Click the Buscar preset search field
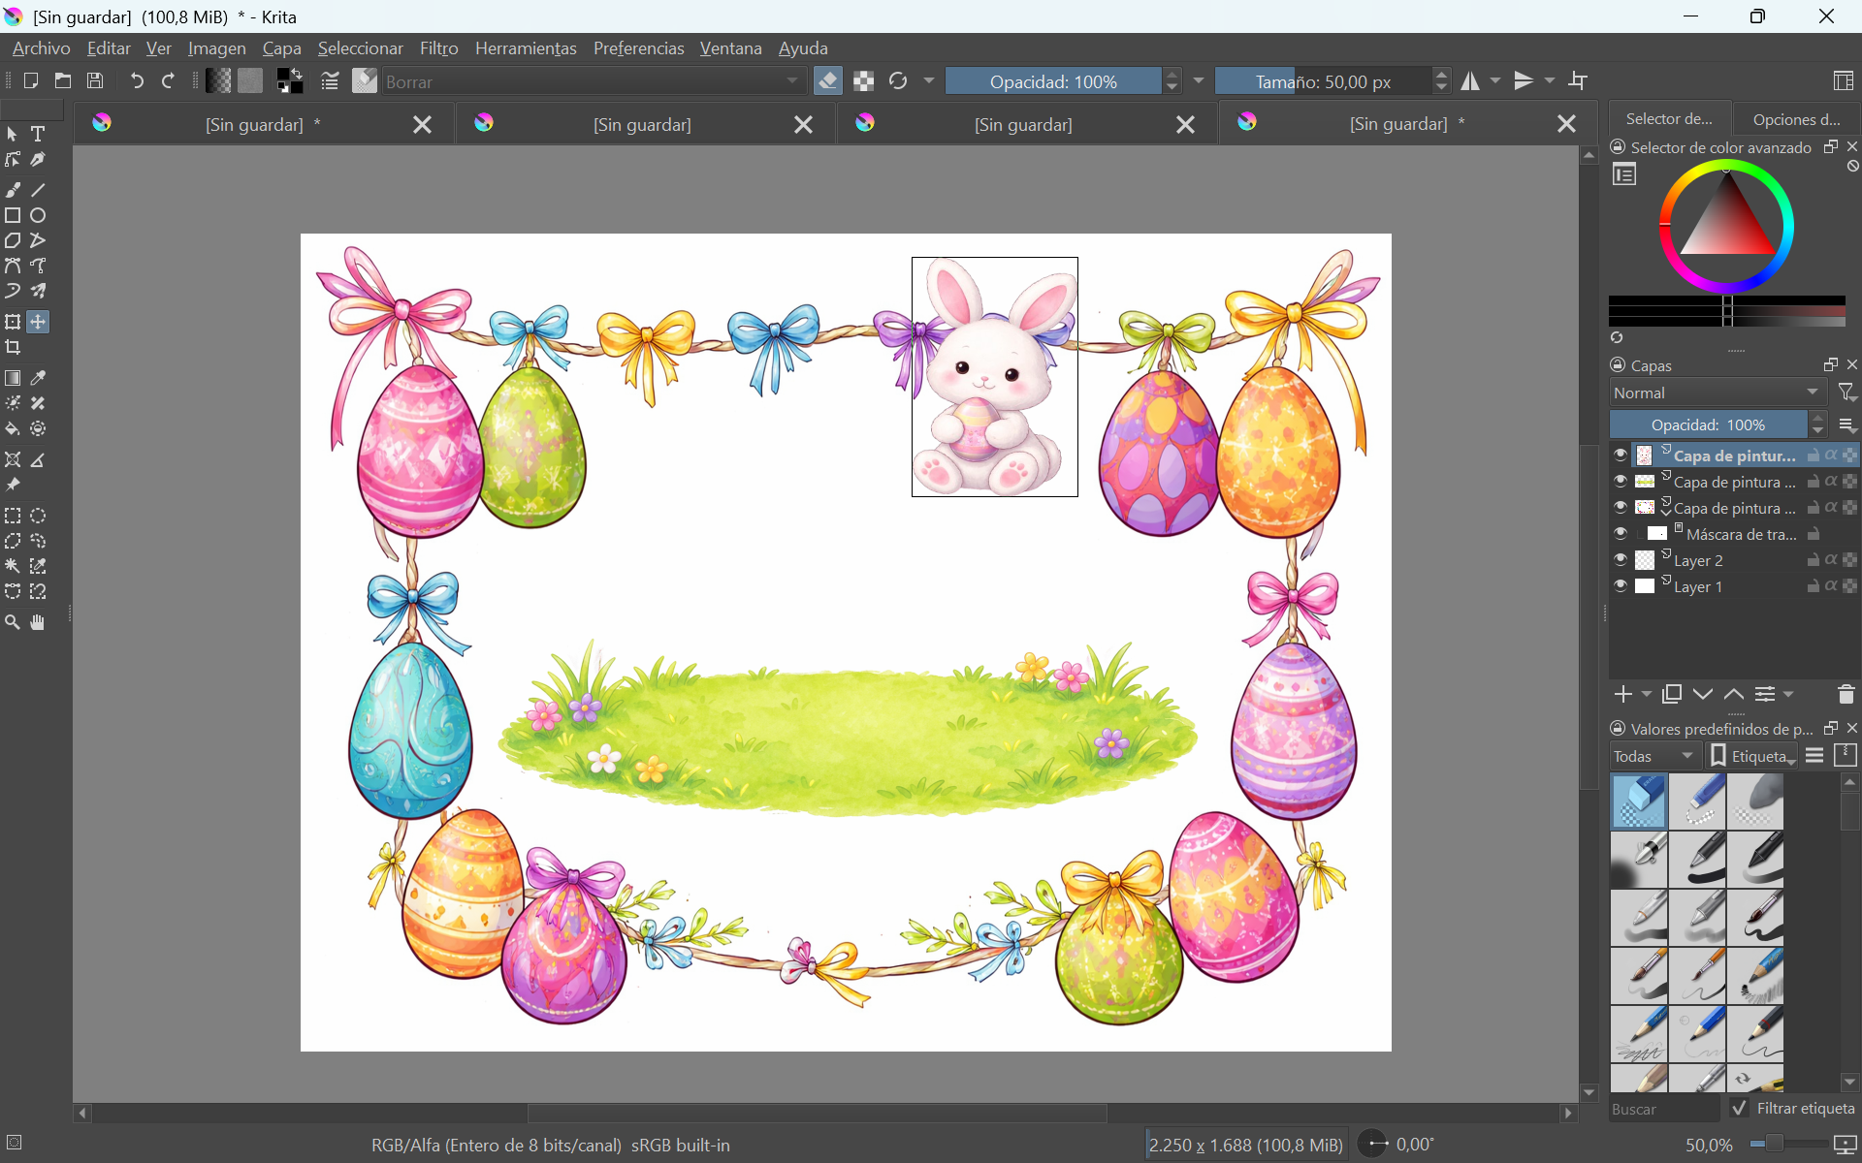Viewport: 1862px width, 1163px height. pos(1662,1109)
